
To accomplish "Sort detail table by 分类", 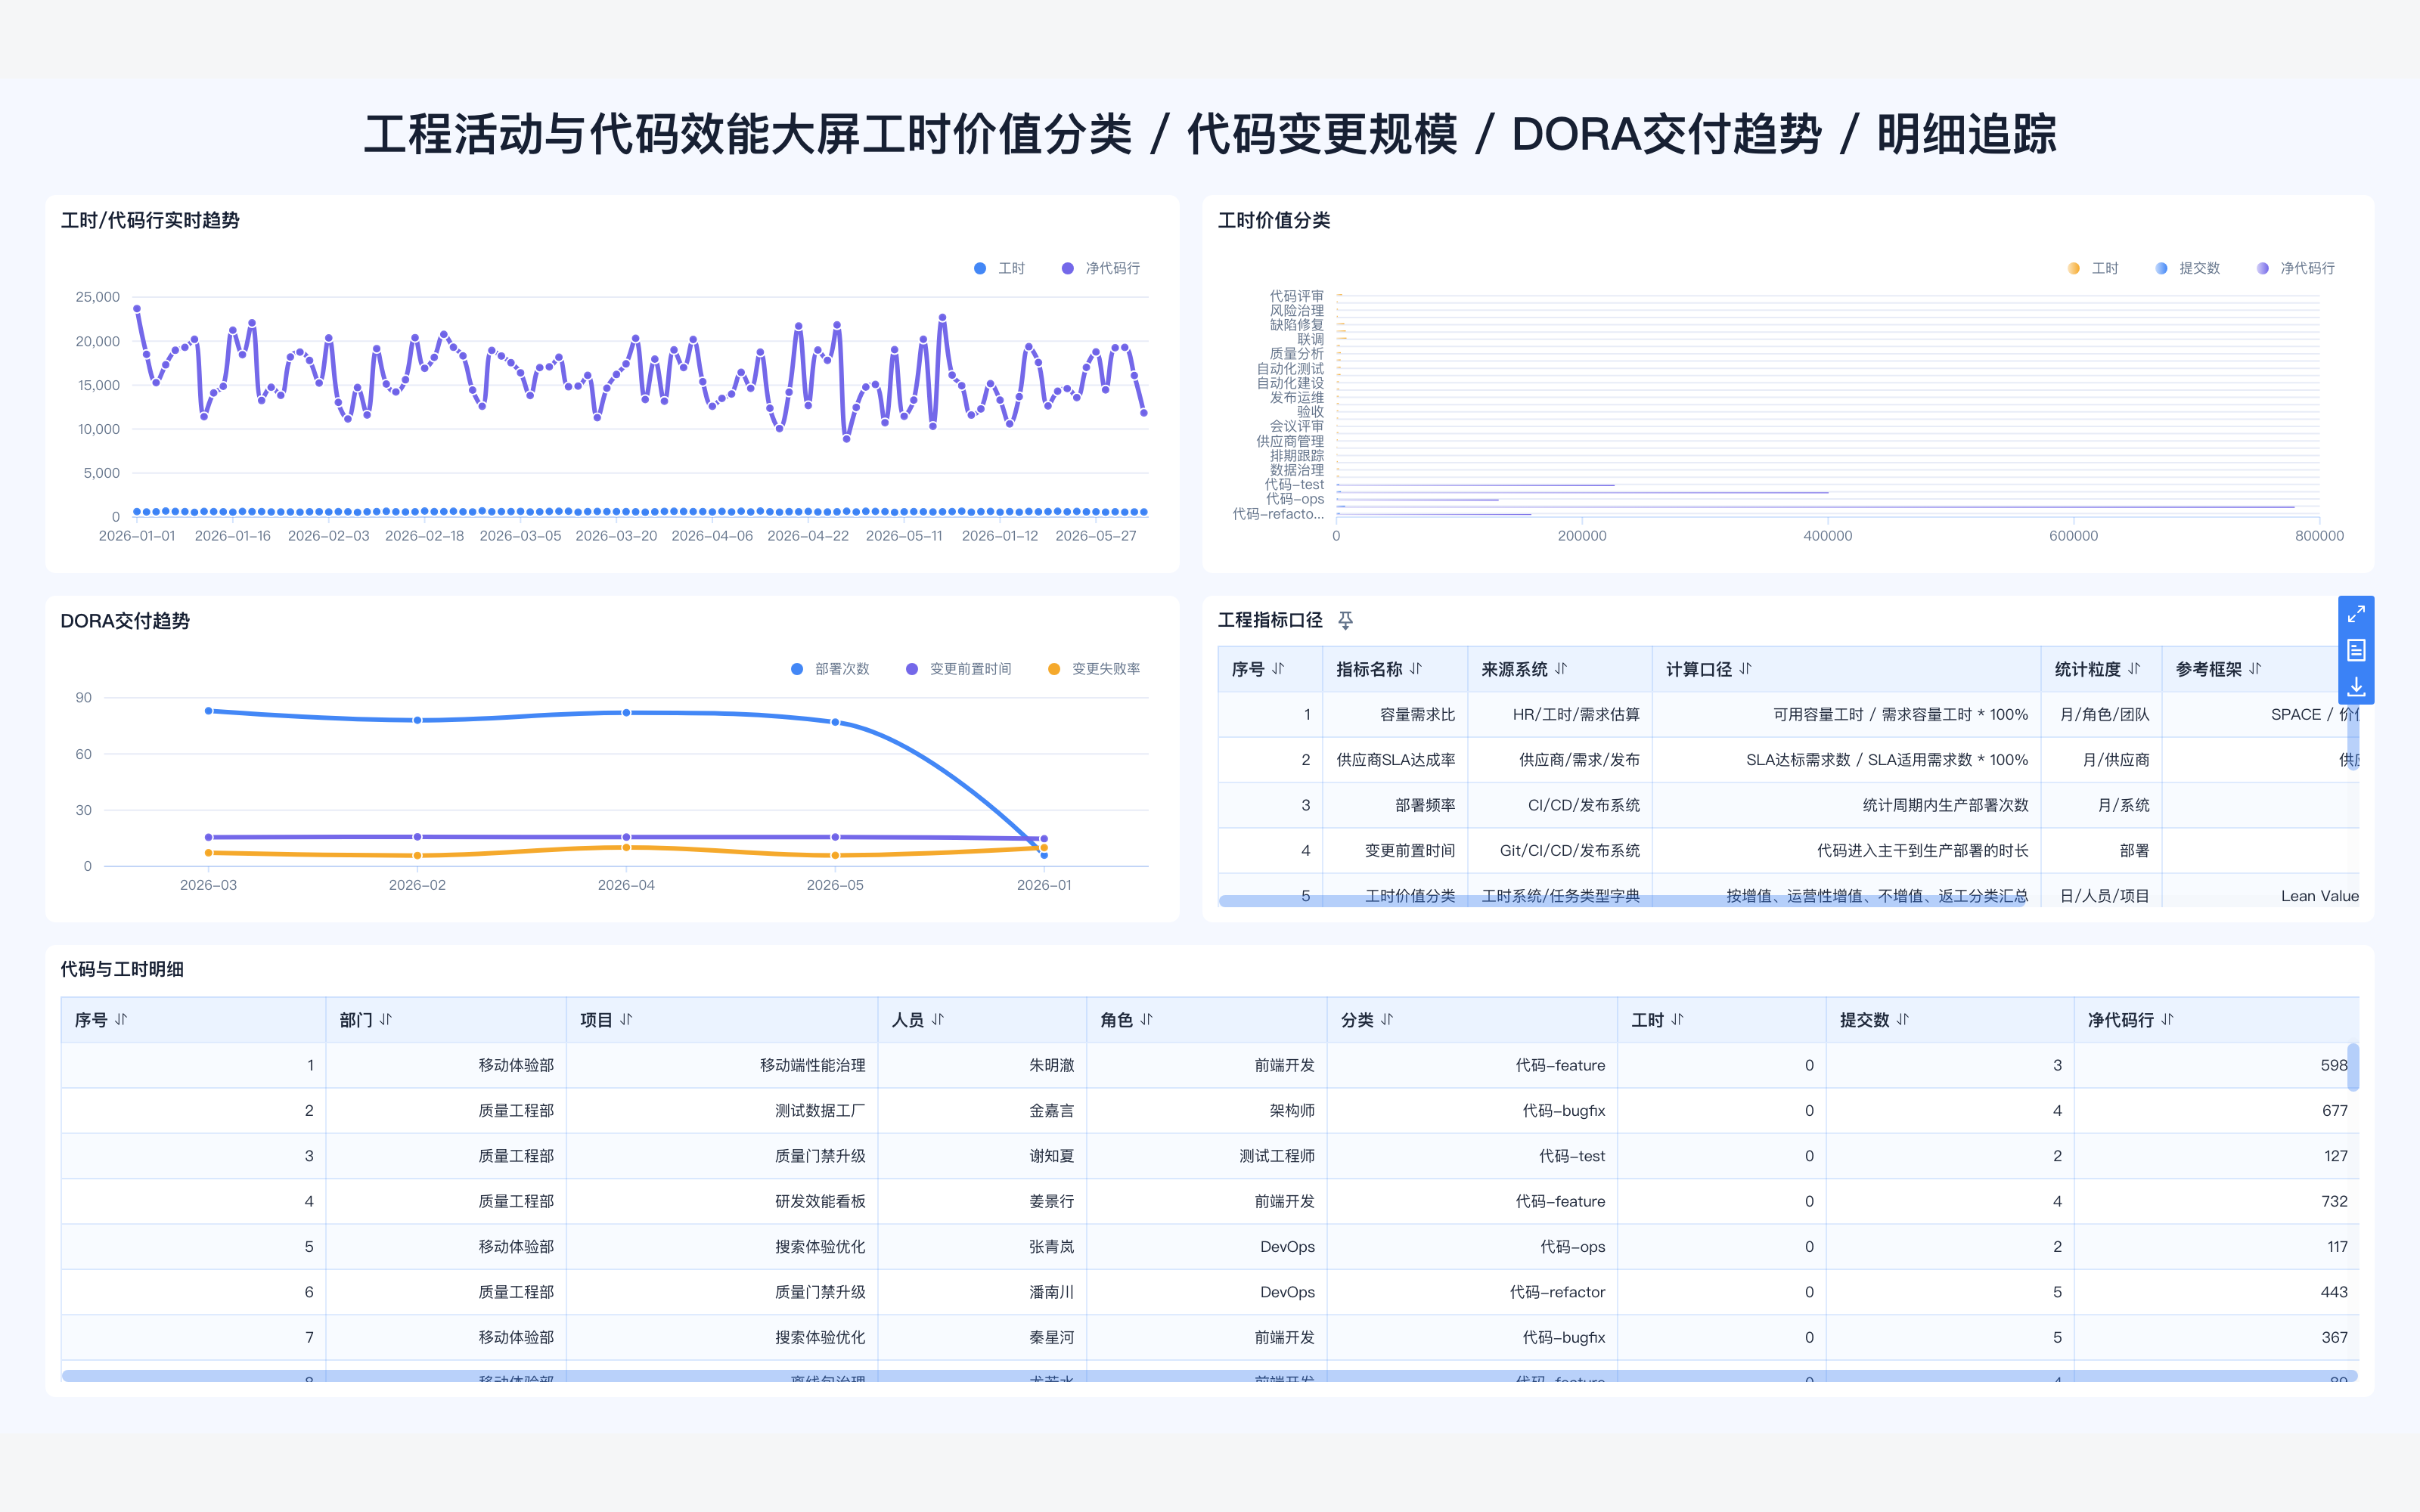I will click(x=1387, y=1020).
